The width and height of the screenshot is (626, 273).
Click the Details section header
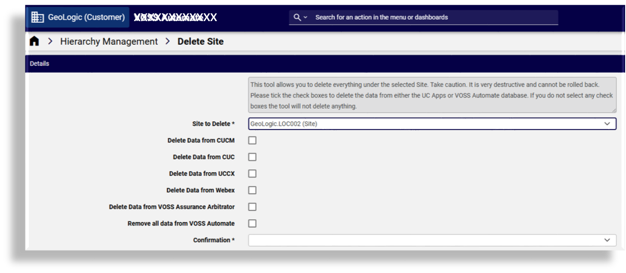coord(40,63)
